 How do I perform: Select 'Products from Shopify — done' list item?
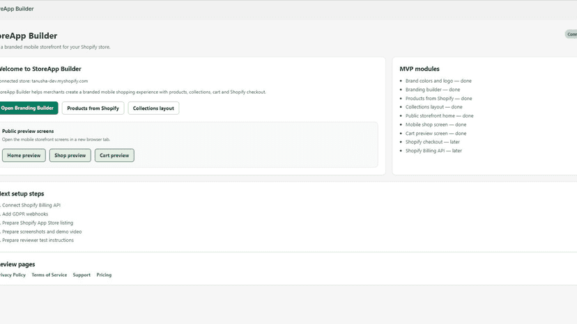click(x=438, y=99)
